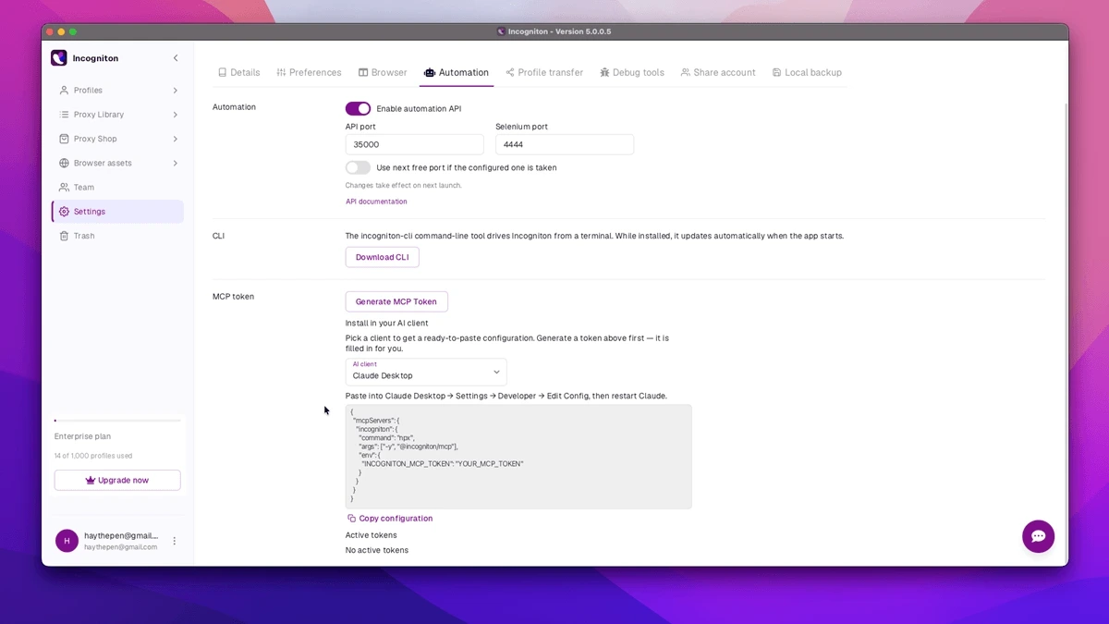Click the MCP configuration JSON code block
Viewport: 1109px width, 624px height.
coord(518,457)
